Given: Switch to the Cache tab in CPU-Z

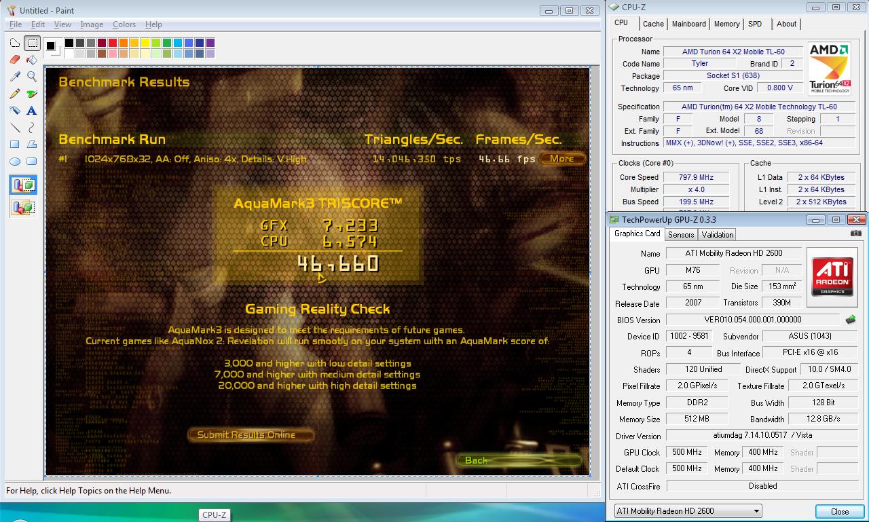Looking at the screenshot, I should (x=653, y=24).
